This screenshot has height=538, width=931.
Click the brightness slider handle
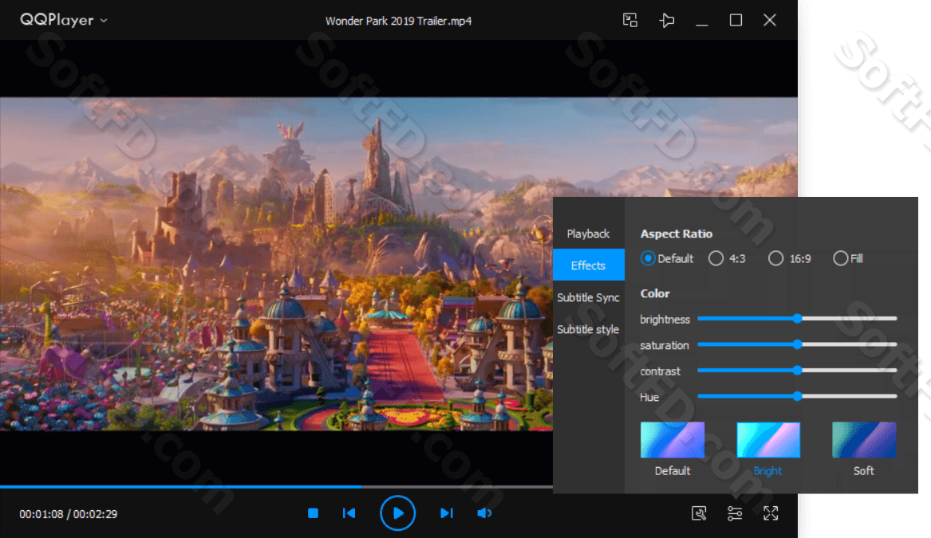coord(797,319)
